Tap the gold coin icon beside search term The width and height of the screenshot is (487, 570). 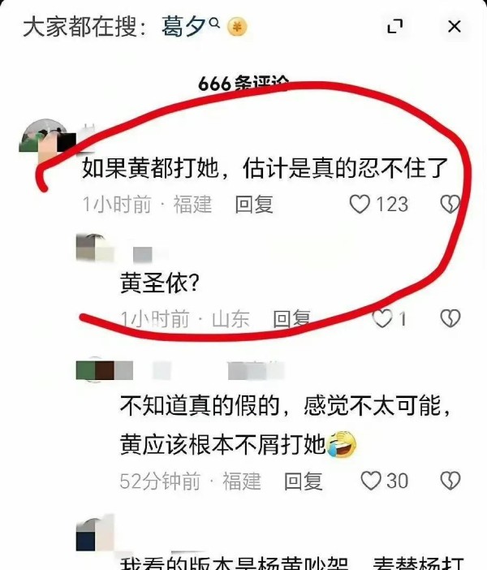[x=237, y=27]
